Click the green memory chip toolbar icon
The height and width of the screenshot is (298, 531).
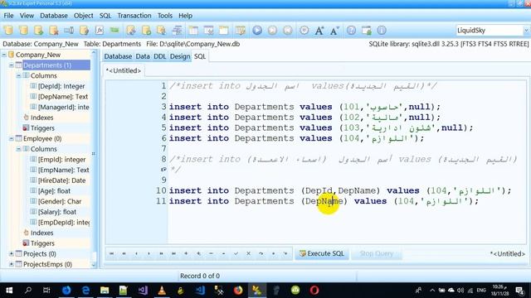[x=114, y=31]
